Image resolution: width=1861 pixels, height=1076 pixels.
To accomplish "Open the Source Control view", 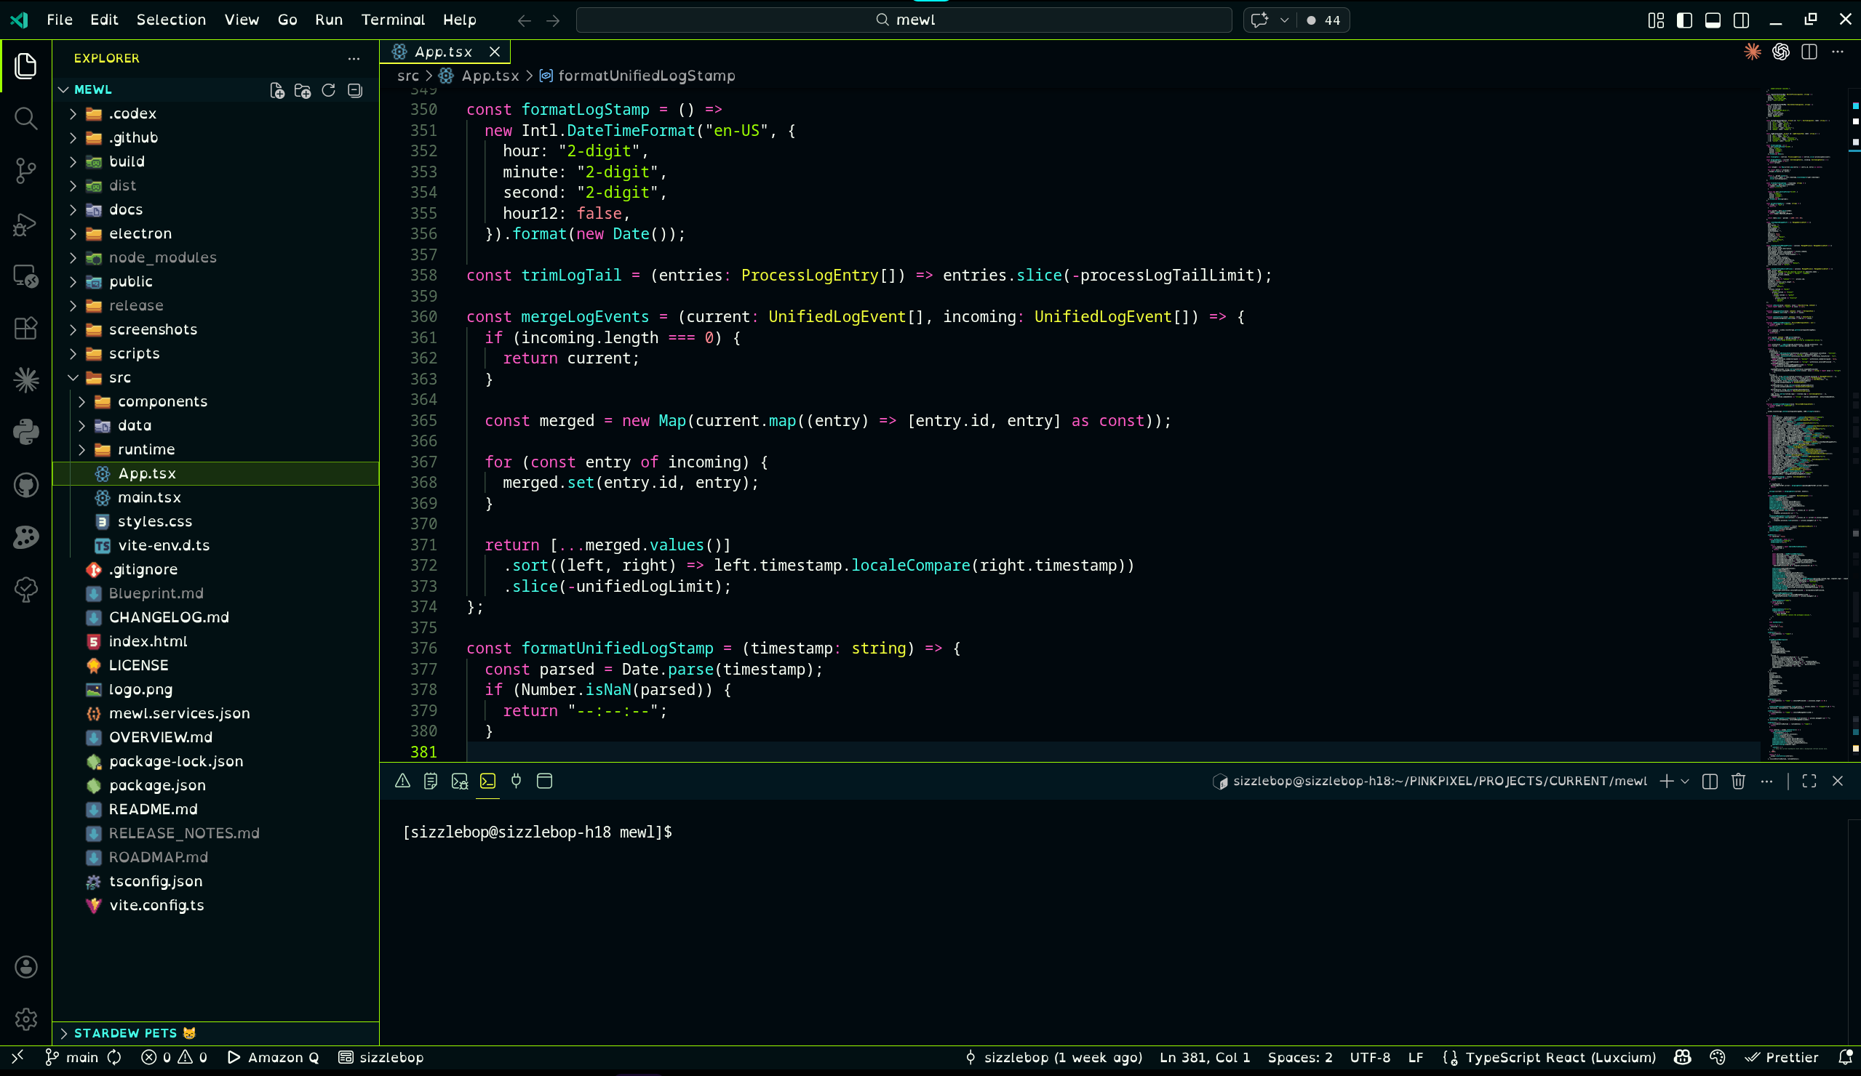I will click(x=26, y=170).
